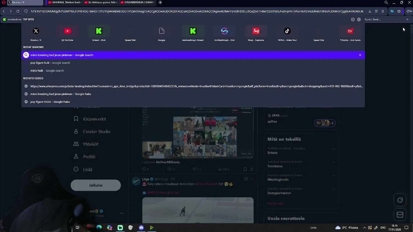Play the NotYourRBWoody video thumbnail
Image resolution: width=413 pixels, height=232 pixels.
198,132
